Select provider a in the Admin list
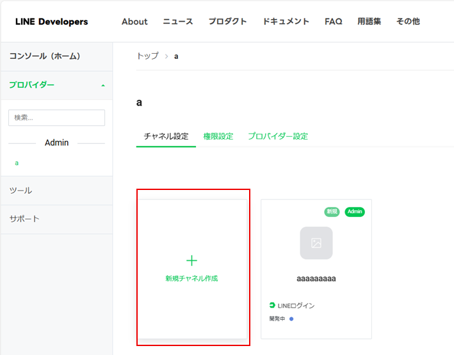 point(17,163)
